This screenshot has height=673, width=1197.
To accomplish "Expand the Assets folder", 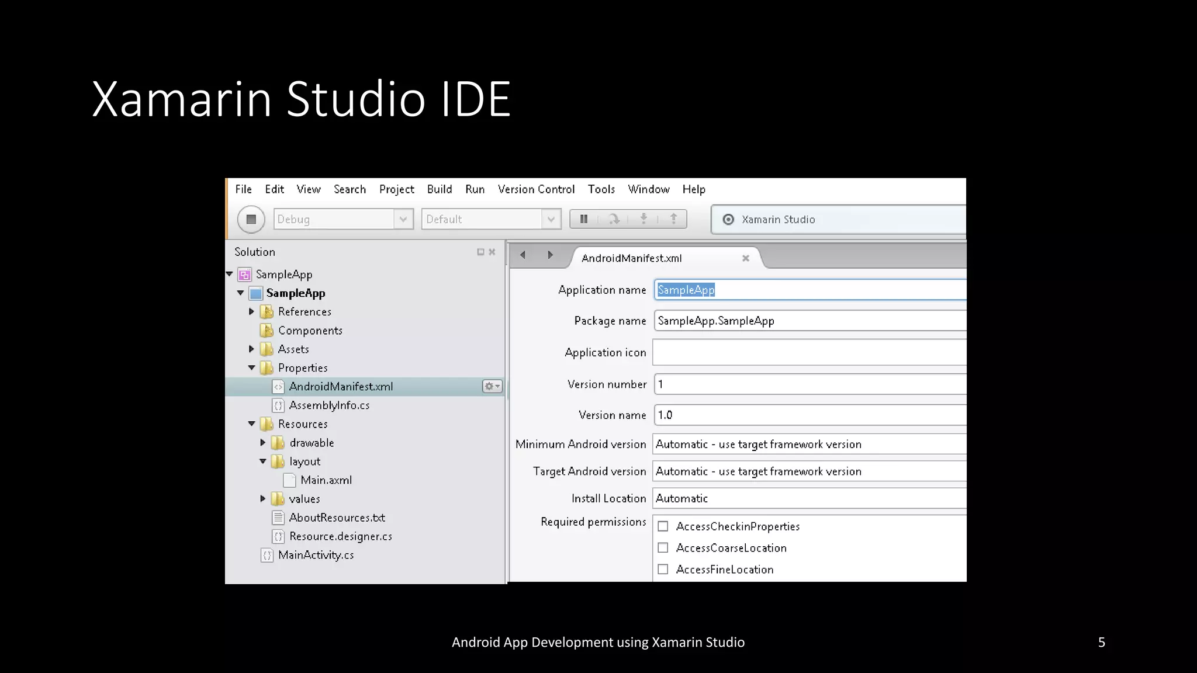I will pyautogui.click(x=252, y=349).
